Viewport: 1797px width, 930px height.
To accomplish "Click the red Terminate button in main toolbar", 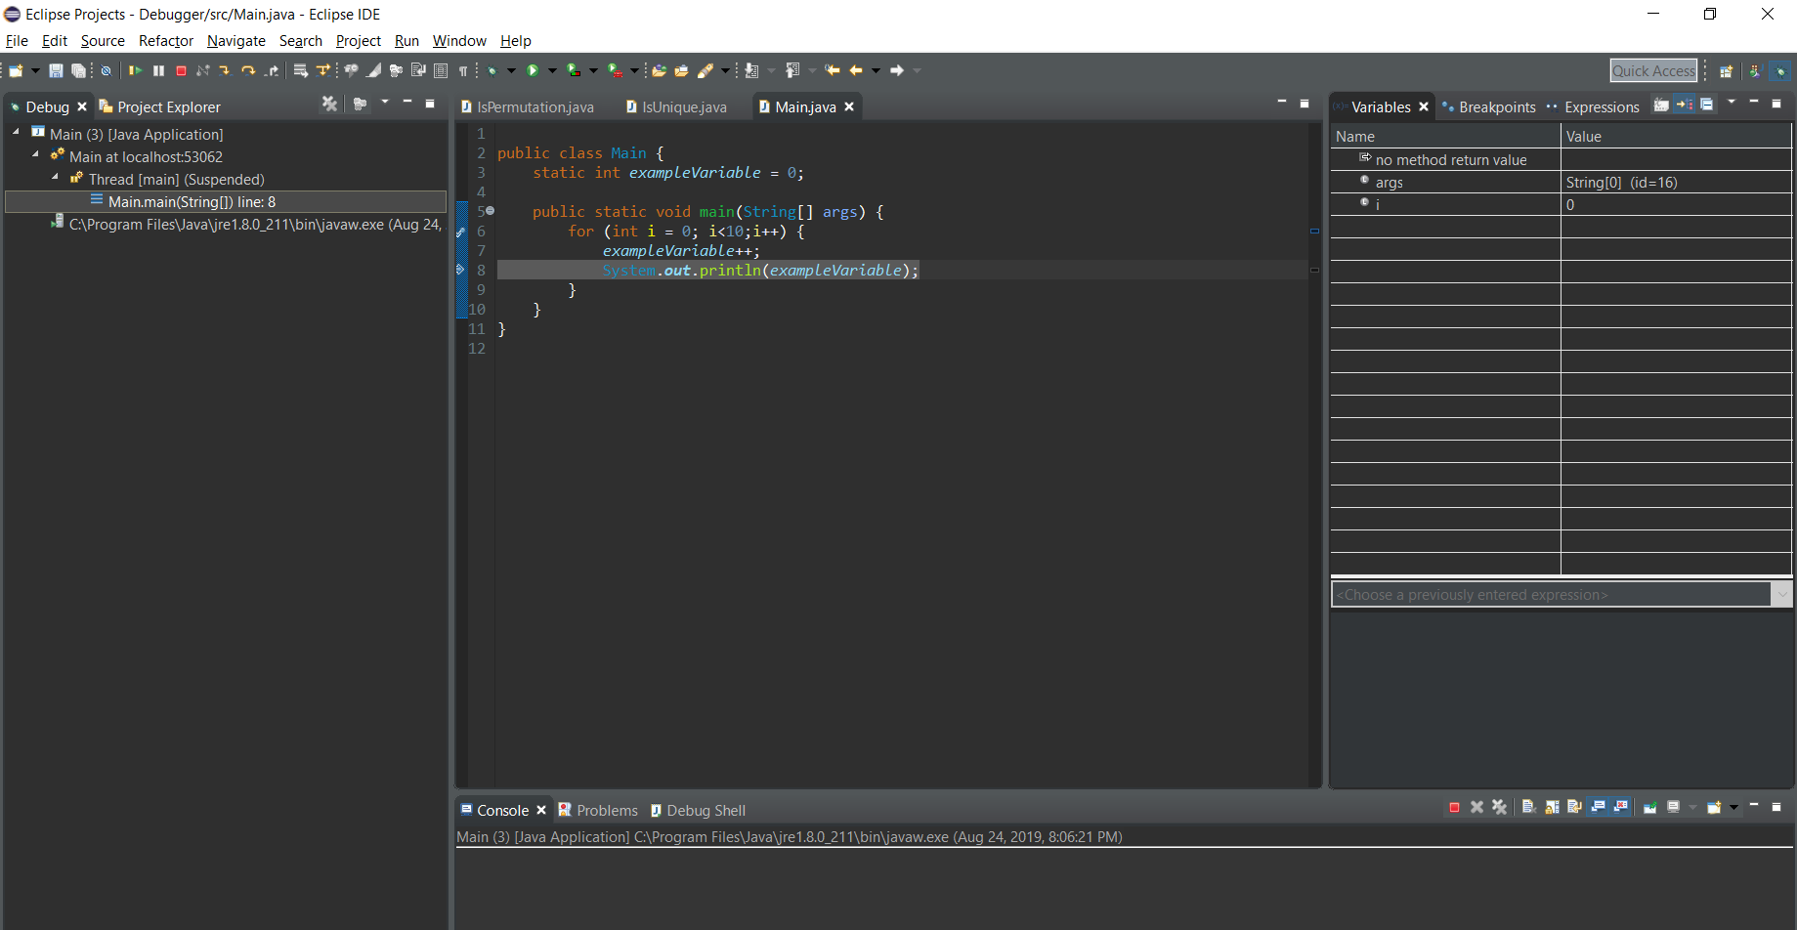I will click(x=181, y=70).
